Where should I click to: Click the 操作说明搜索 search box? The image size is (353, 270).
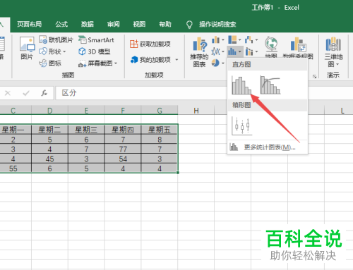point(217,24)
